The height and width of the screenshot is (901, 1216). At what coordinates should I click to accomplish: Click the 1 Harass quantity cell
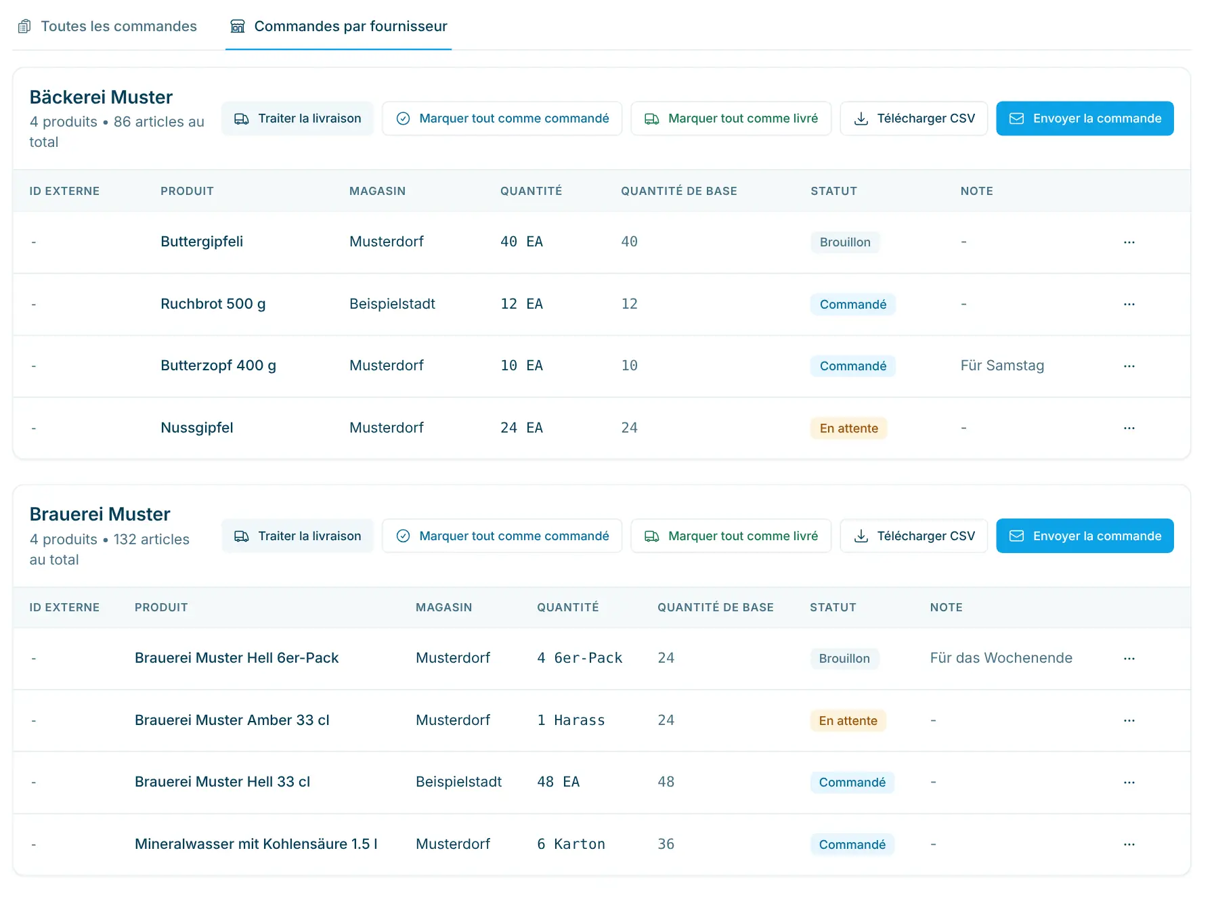pyautogui.click(x=571, y=720)
